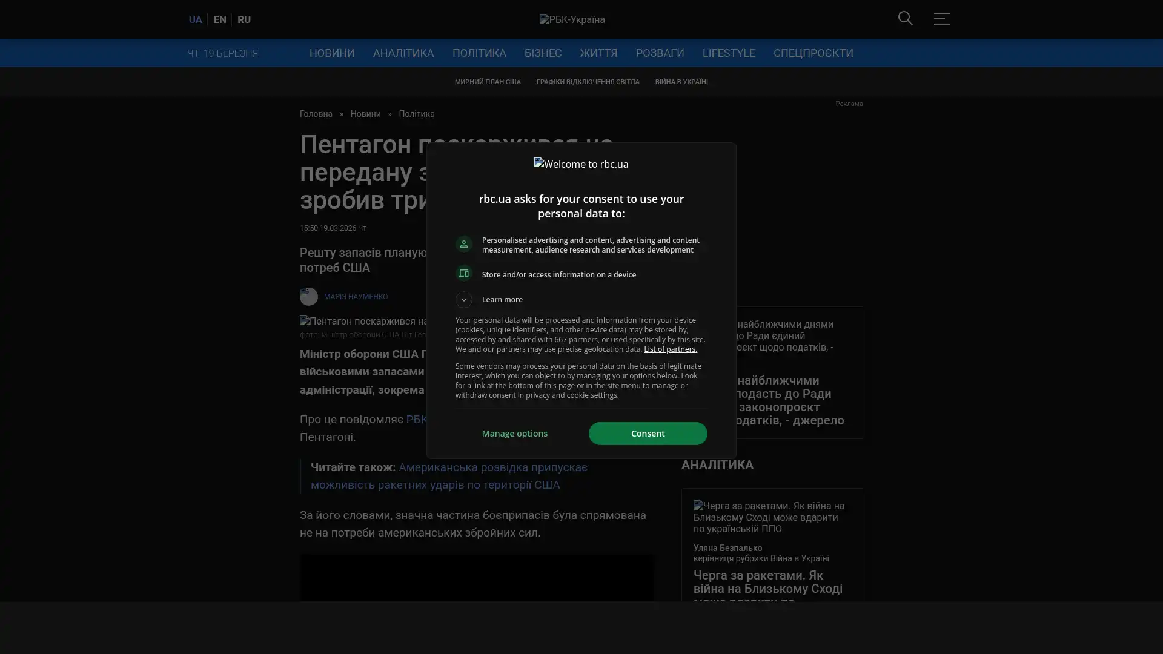Screen dimensions: 1163x654
Task: Click the store information device icon
Action: (x=464, y=274)
